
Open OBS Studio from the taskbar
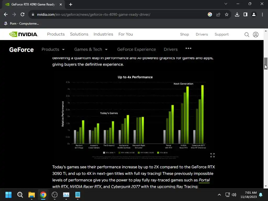click(x=54, y=195)
